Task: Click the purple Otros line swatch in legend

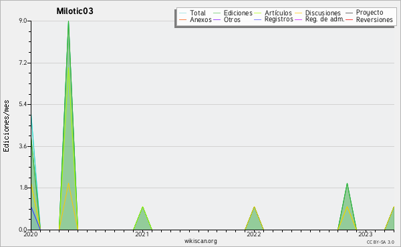Action: point(217,20)
